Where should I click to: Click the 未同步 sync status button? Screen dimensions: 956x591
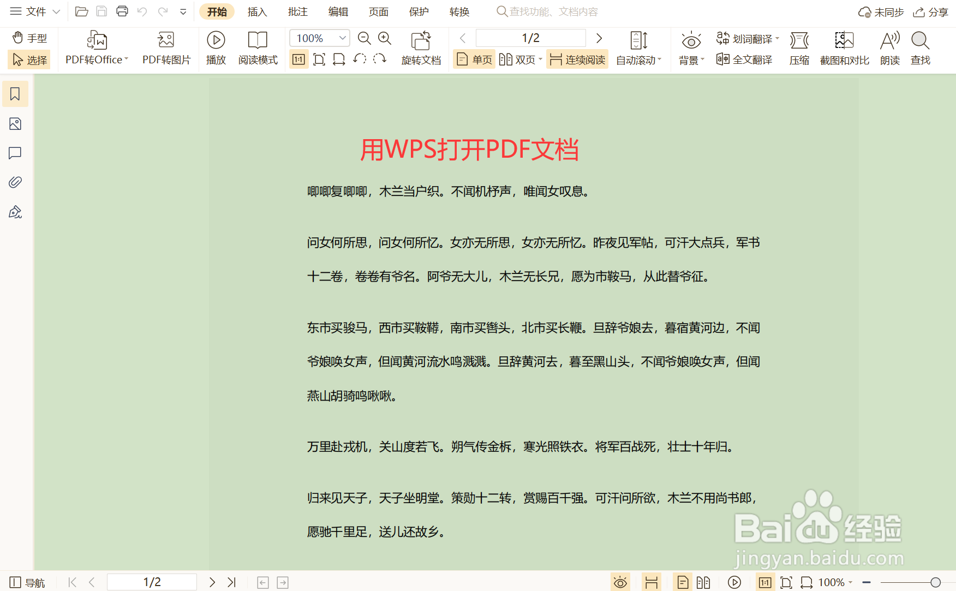881,12
